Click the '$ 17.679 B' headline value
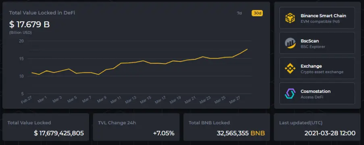 29,24
